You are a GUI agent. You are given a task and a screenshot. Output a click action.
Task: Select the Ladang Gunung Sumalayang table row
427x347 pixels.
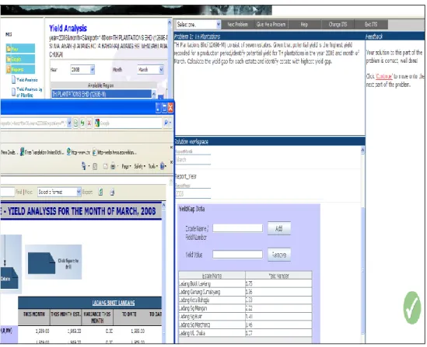[245, 292]
